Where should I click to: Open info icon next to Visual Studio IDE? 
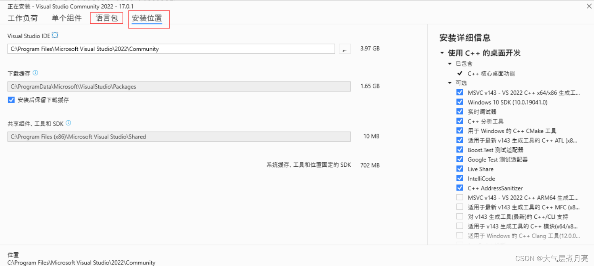click(x=55, y=35)
